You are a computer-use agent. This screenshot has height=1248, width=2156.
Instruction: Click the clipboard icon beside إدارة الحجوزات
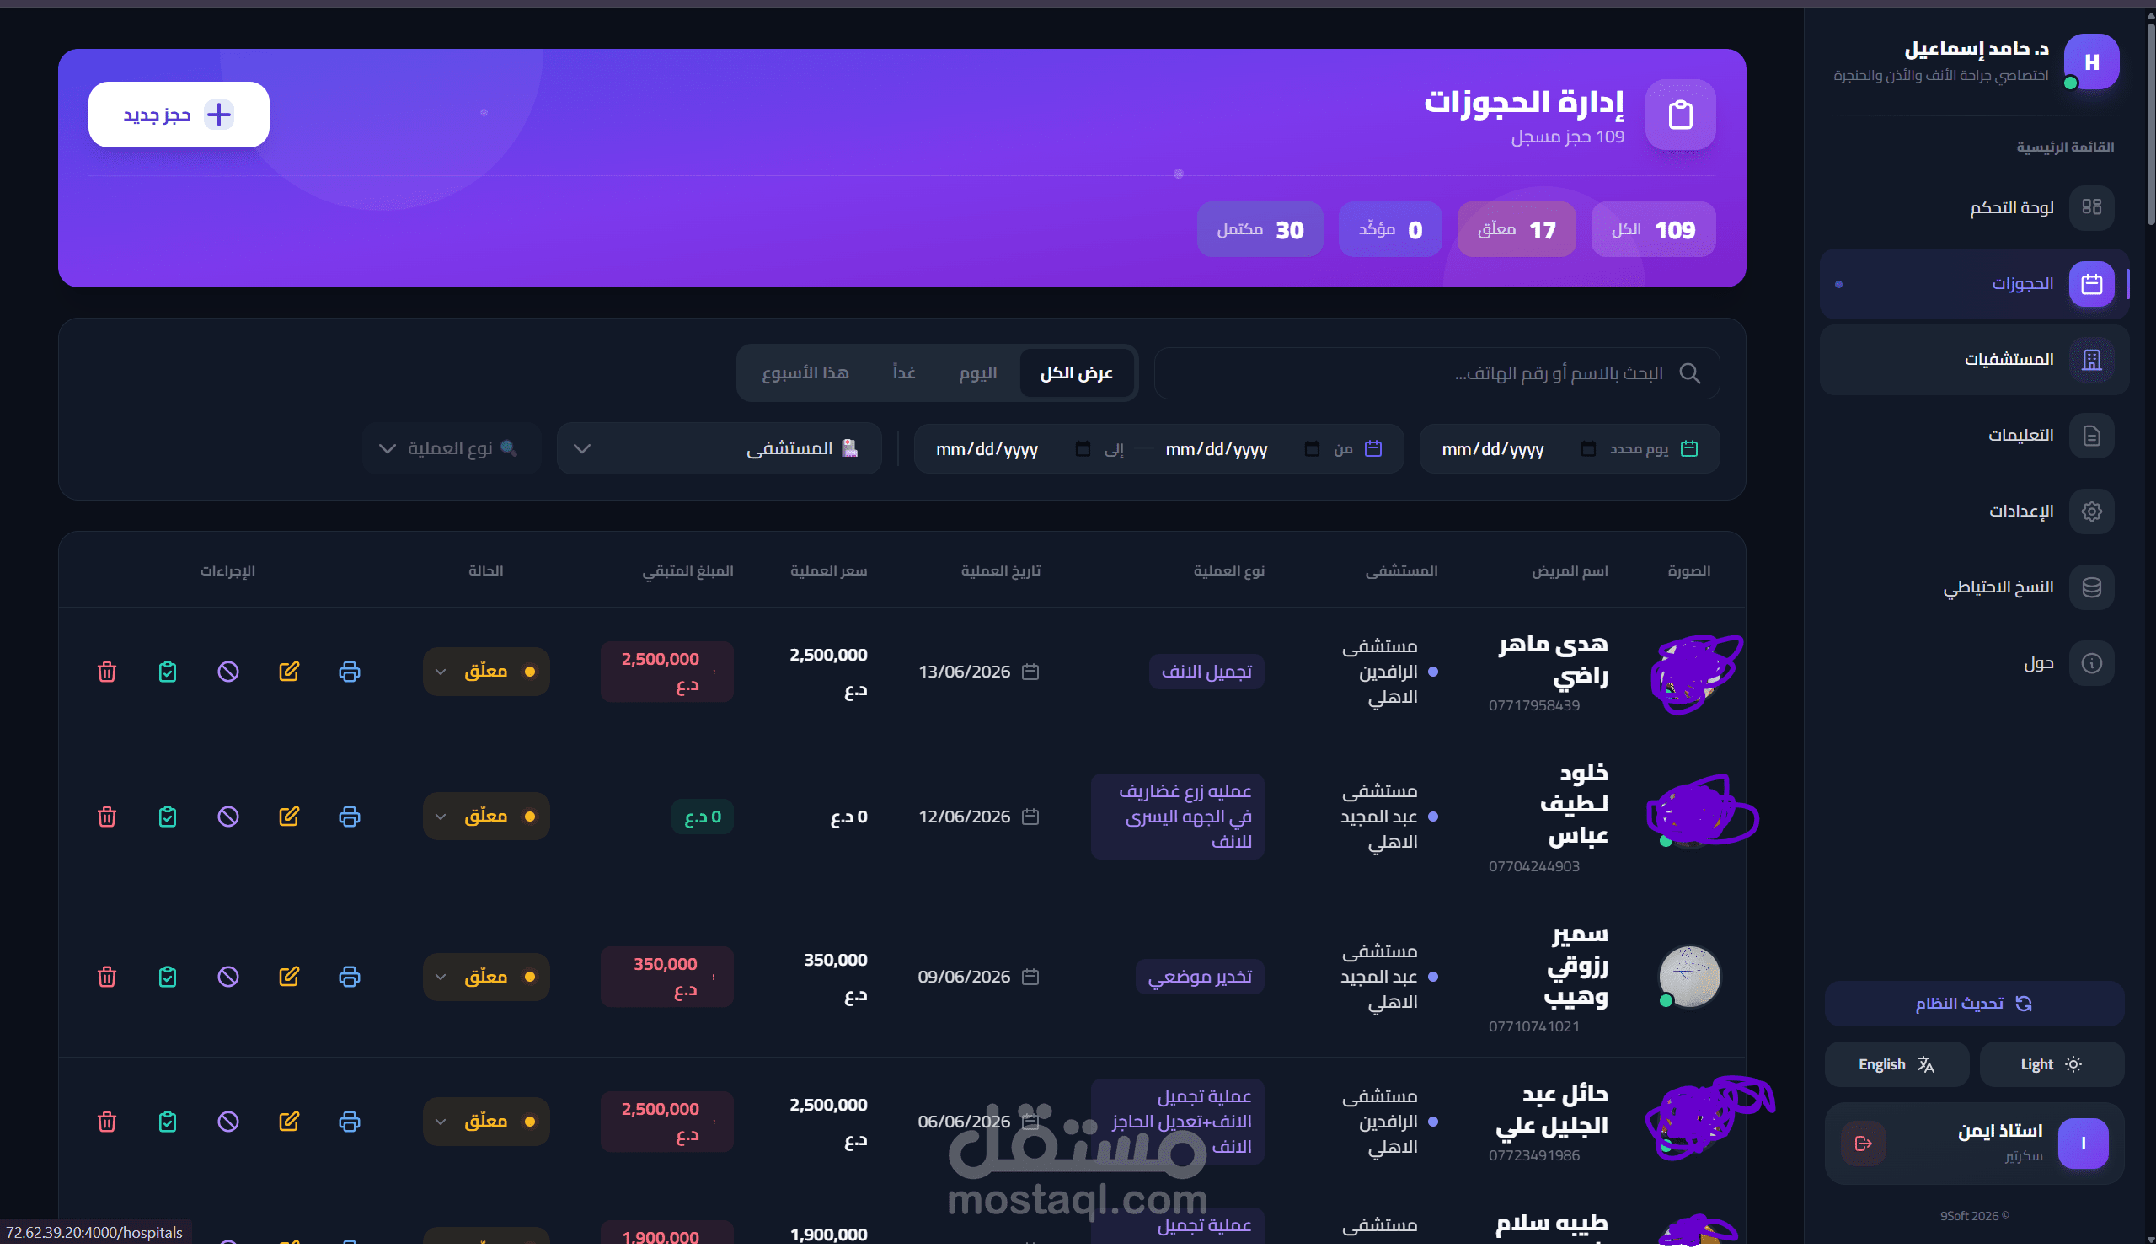click(1680, 115)
